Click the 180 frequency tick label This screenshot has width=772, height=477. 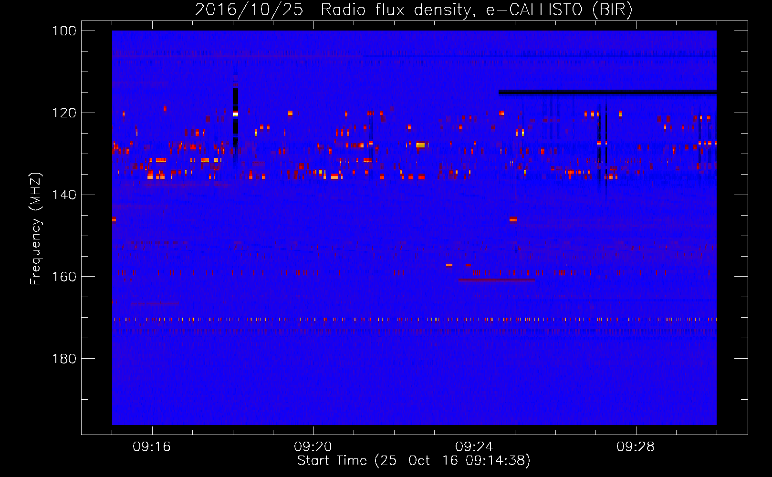pyautogui.click(x=64, y=359)
